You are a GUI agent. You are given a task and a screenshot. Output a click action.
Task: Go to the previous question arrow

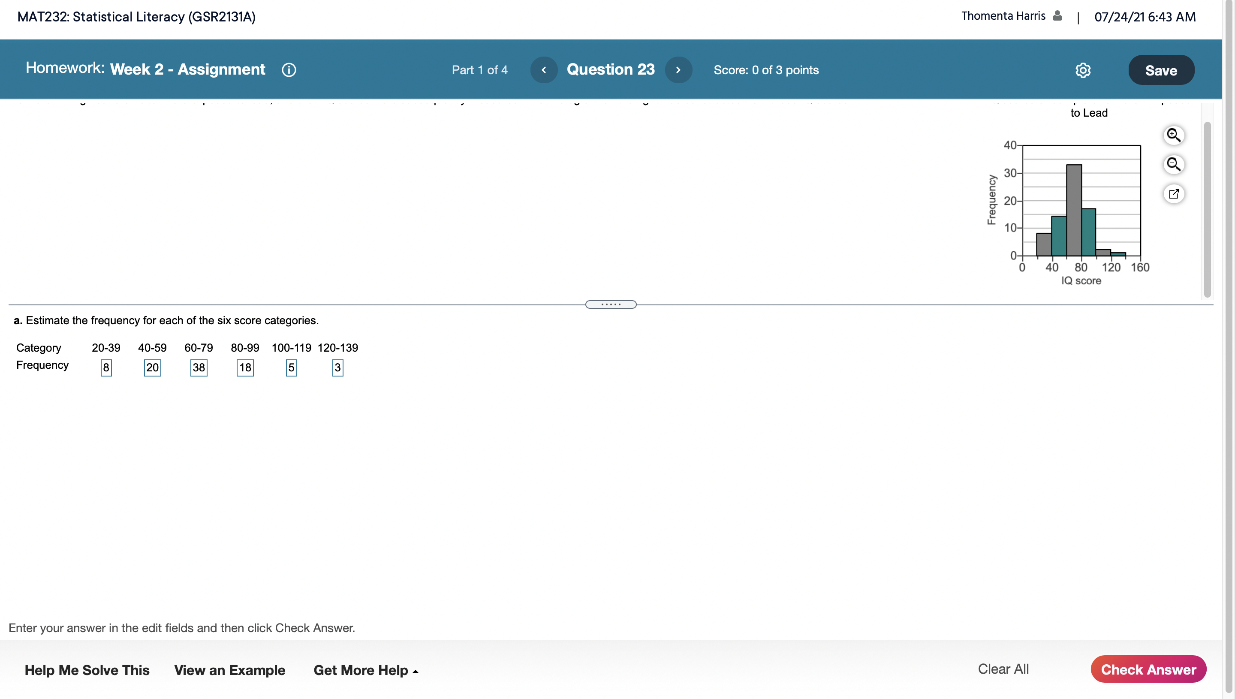click(544, 70)
